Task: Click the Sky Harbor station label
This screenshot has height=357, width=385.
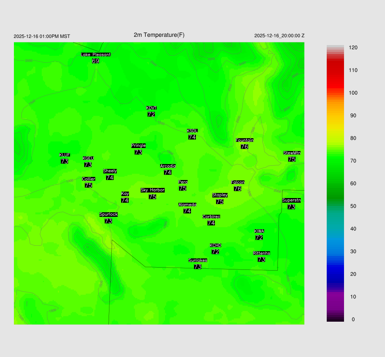Action: tap(152, 190)
